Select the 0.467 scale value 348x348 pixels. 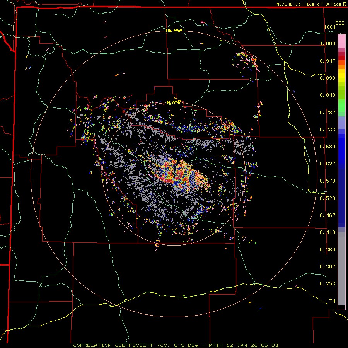click(328, 215)
